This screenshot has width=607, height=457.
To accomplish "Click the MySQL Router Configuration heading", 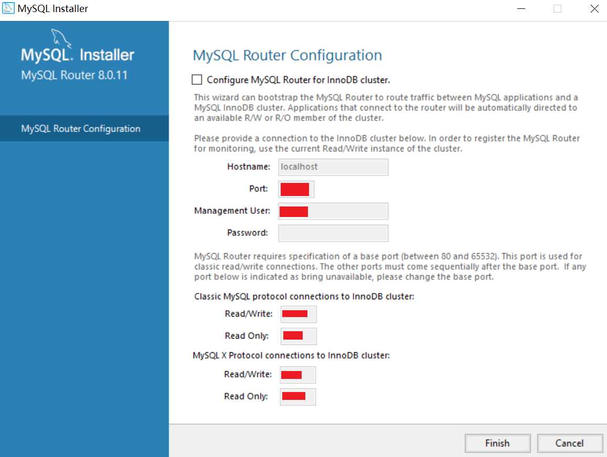I will [287, 55].
